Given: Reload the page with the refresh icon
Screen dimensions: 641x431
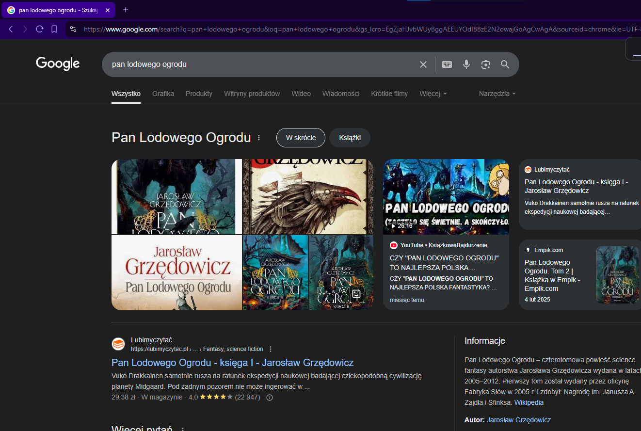Looking at the screenshot, I should coord(40,29).
